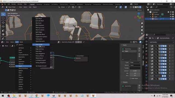Open the viewport Options dropdown

pyautogui.click(x=140, y=10)
